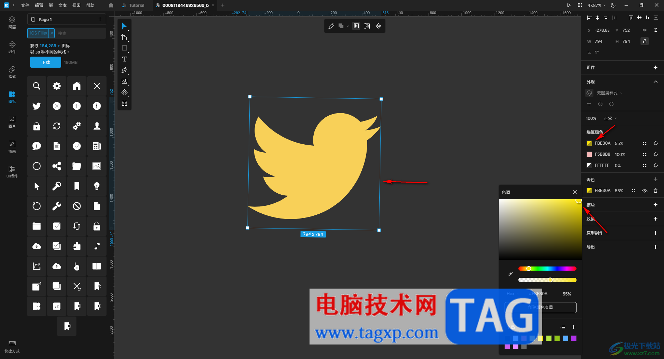Close the 色调 color picker panel

point(575,192)
